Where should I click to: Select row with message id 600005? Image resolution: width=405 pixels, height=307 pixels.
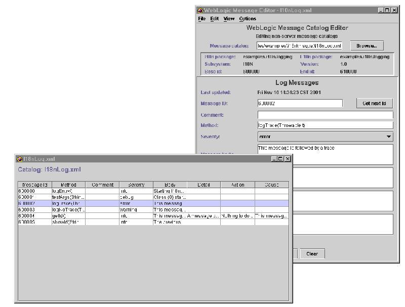(153, 222)
